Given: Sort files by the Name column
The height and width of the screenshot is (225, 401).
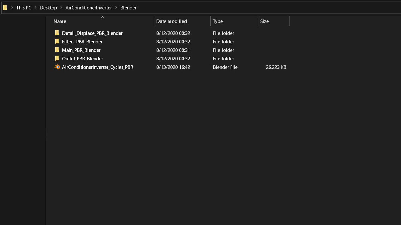Looking at the screenshot, I should tap(60, 21).
